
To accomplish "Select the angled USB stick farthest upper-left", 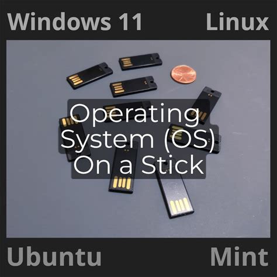I will 89,75.
